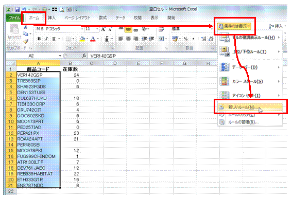Open the ホーム ribbon tab
The image size is (292, 198).
(x=34, y=18)
